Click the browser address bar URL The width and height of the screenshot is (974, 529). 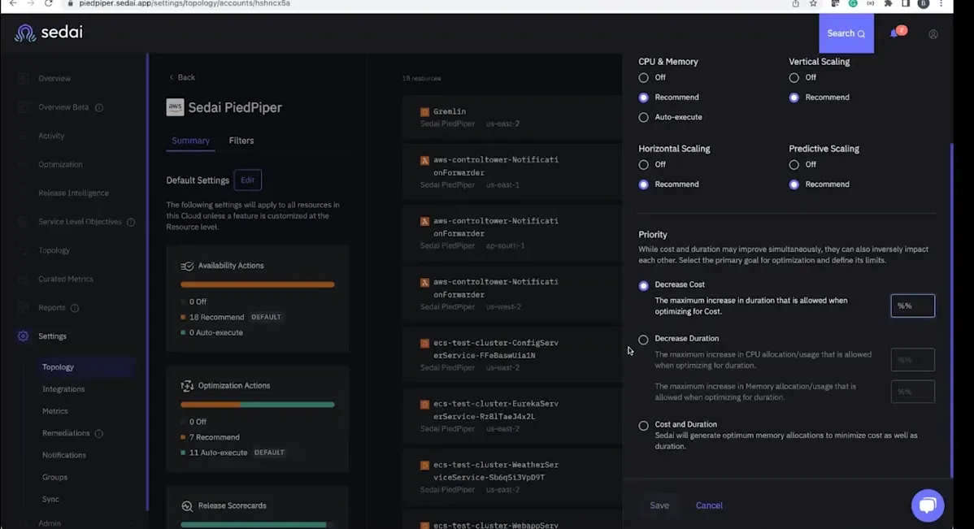click(185, 4)
